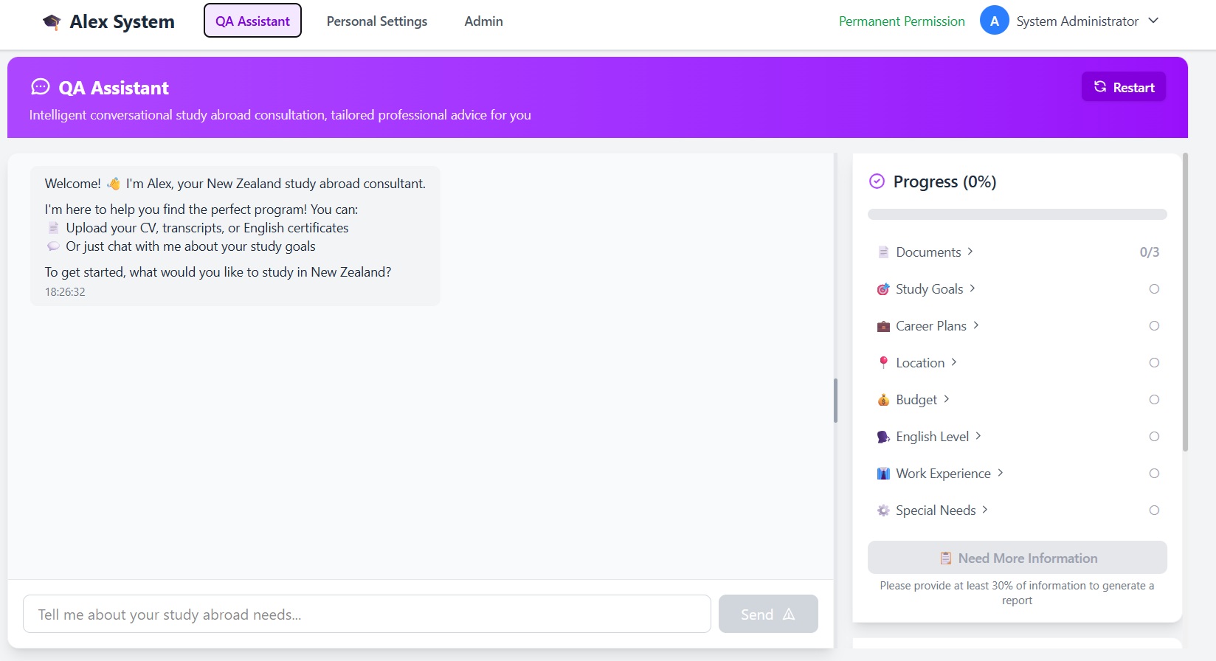This screenshot has height=661, width=1216.
Task: Click the Progress check-circle icon
Action: [x=877, y=181]
